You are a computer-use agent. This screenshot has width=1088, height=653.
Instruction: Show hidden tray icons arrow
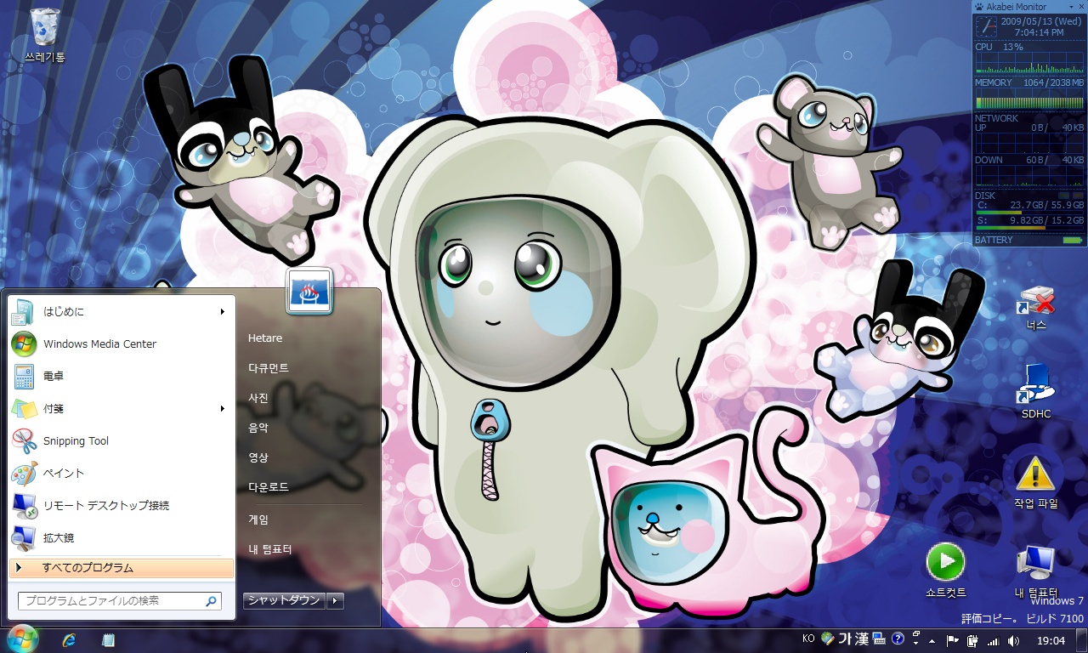932,640
